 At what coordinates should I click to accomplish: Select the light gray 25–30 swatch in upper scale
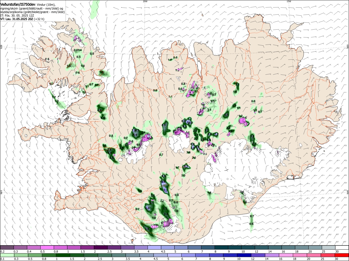pos(329,248)
